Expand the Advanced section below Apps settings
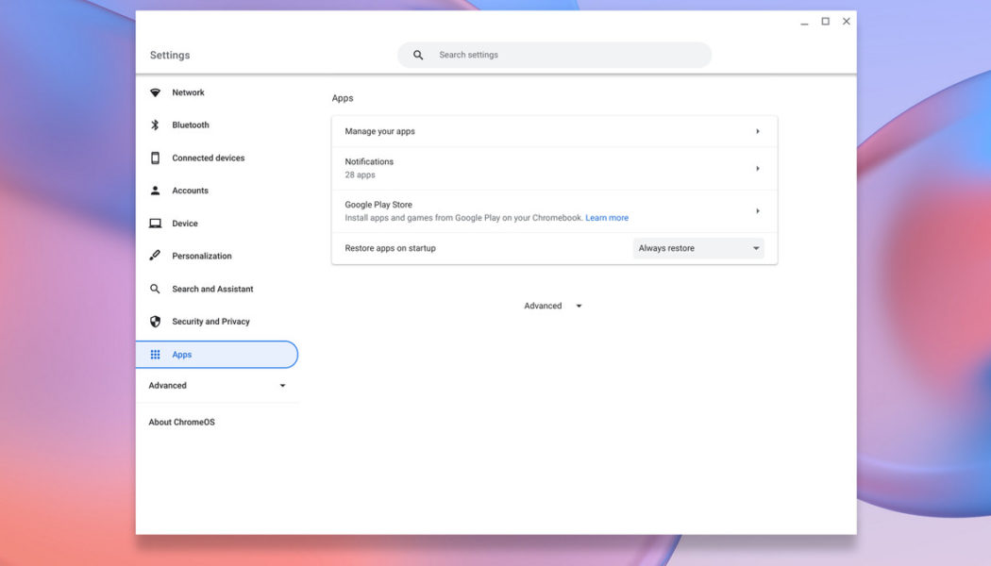991x566 pixels. click(552, 305)
